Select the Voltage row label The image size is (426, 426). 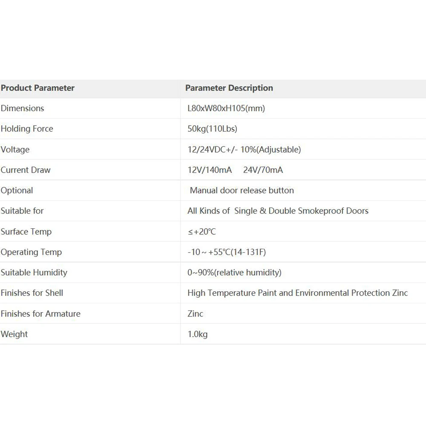pos(15,150)
